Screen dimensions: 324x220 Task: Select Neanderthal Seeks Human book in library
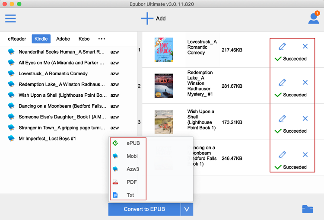61,52
